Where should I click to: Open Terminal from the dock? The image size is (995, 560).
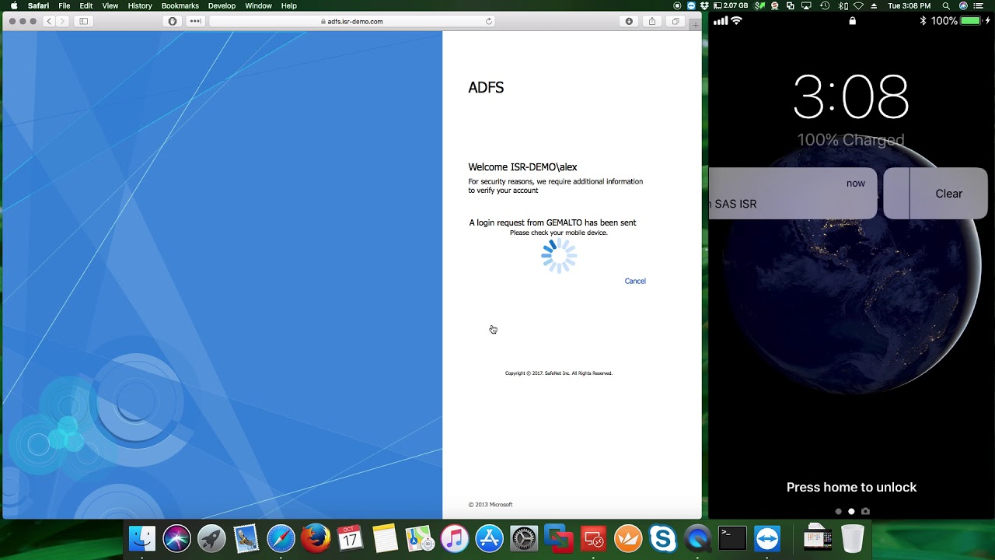tap(732, 538)
